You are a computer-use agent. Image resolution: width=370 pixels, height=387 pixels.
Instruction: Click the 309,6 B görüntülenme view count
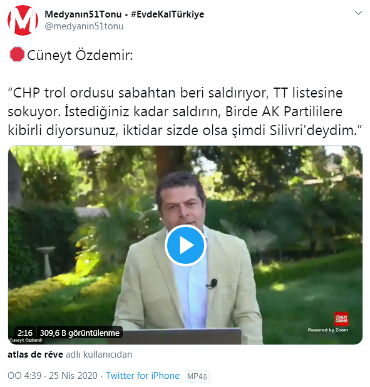[x=80, y=333]
